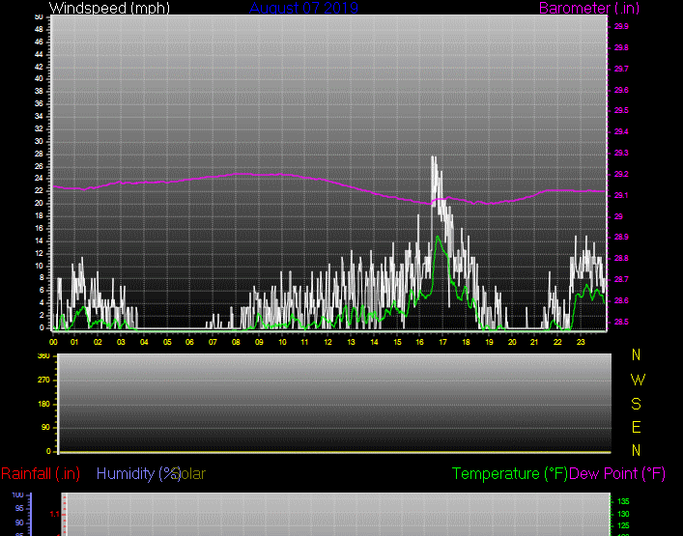This screenshot has width=683, height=536.
Task: Click the W compass direction label
Action: point(638,381)
